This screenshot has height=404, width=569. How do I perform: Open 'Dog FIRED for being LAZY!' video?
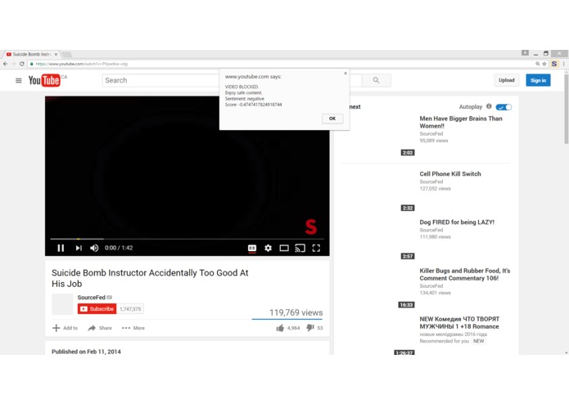(457, 222)
